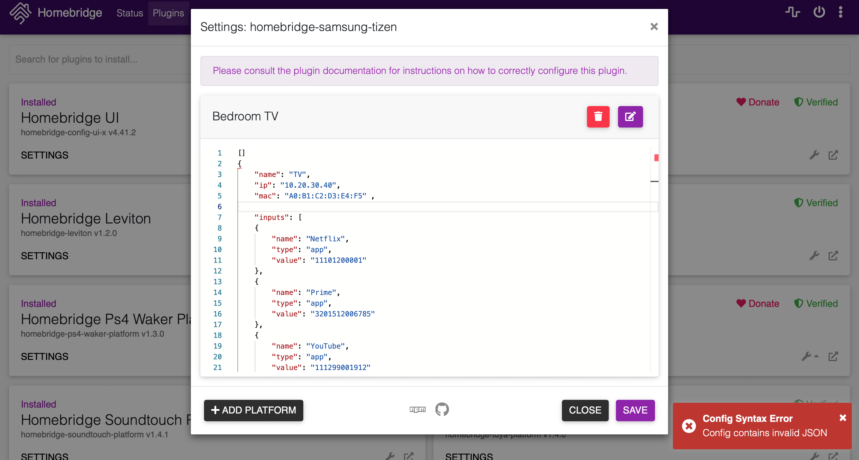Open the Homebridge log viewer icon
The width and height of the screenshot is (859, 460).
pos(792,12)
